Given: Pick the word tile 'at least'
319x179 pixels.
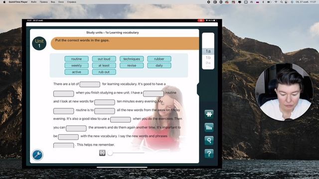Looking at the screenshot, I should (104, 65).
